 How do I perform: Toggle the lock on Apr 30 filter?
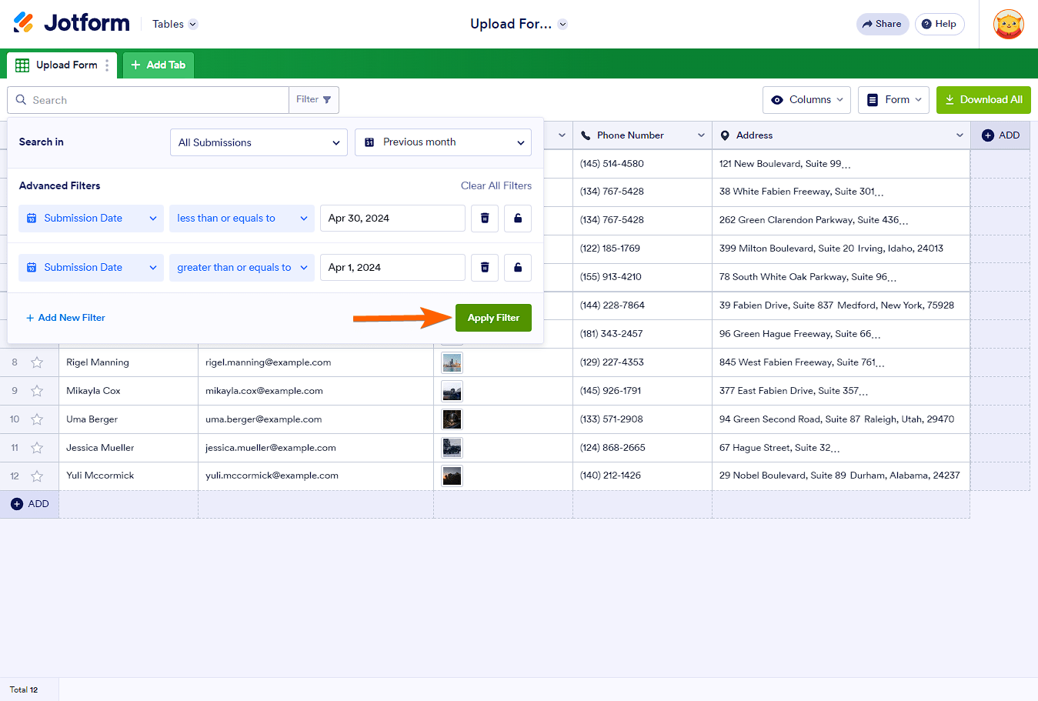518,219
